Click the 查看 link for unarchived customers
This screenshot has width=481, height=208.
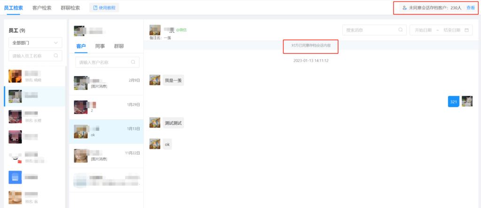(471, 7)
